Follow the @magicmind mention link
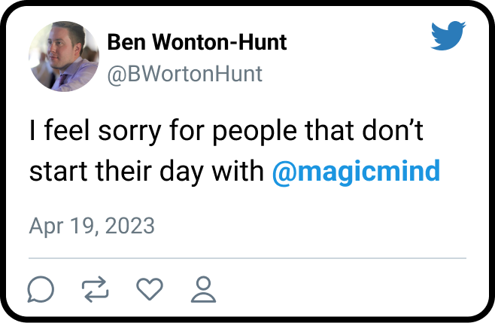This screenshot has height=323, width=495. point(355,172)
